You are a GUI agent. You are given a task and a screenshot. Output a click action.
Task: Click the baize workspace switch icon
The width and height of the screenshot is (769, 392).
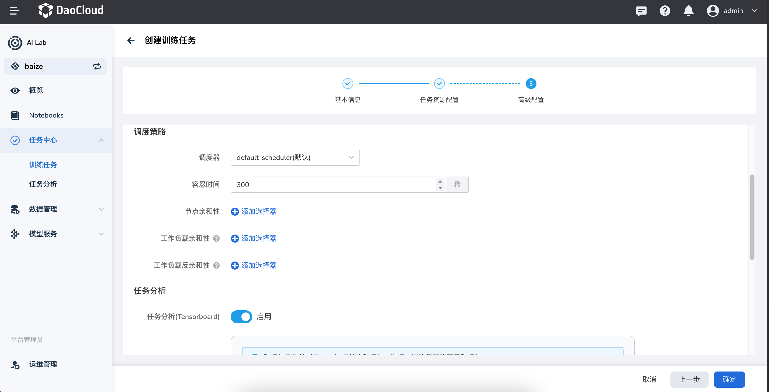point(97,66)
